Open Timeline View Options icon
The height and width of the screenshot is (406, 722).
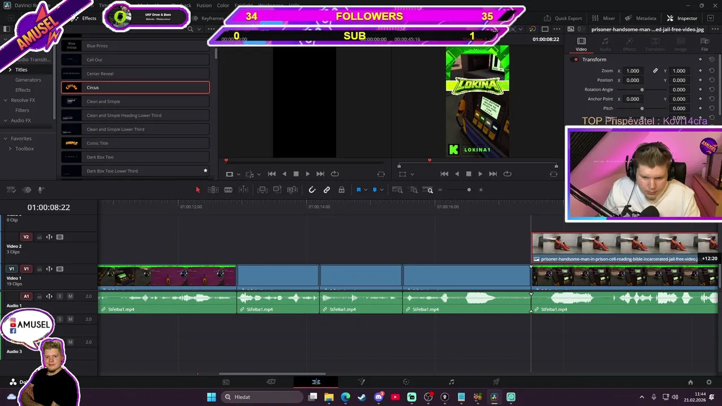pyautogui.click(x=11, y=190)
